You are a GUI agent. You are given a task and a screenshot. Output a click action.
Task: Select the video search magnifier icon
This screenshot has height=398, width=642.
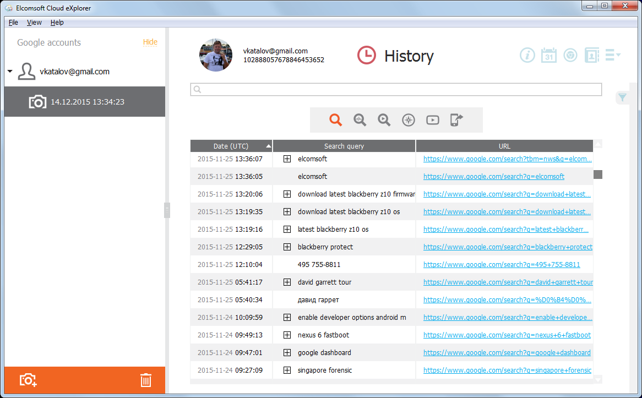pos(384,120)
